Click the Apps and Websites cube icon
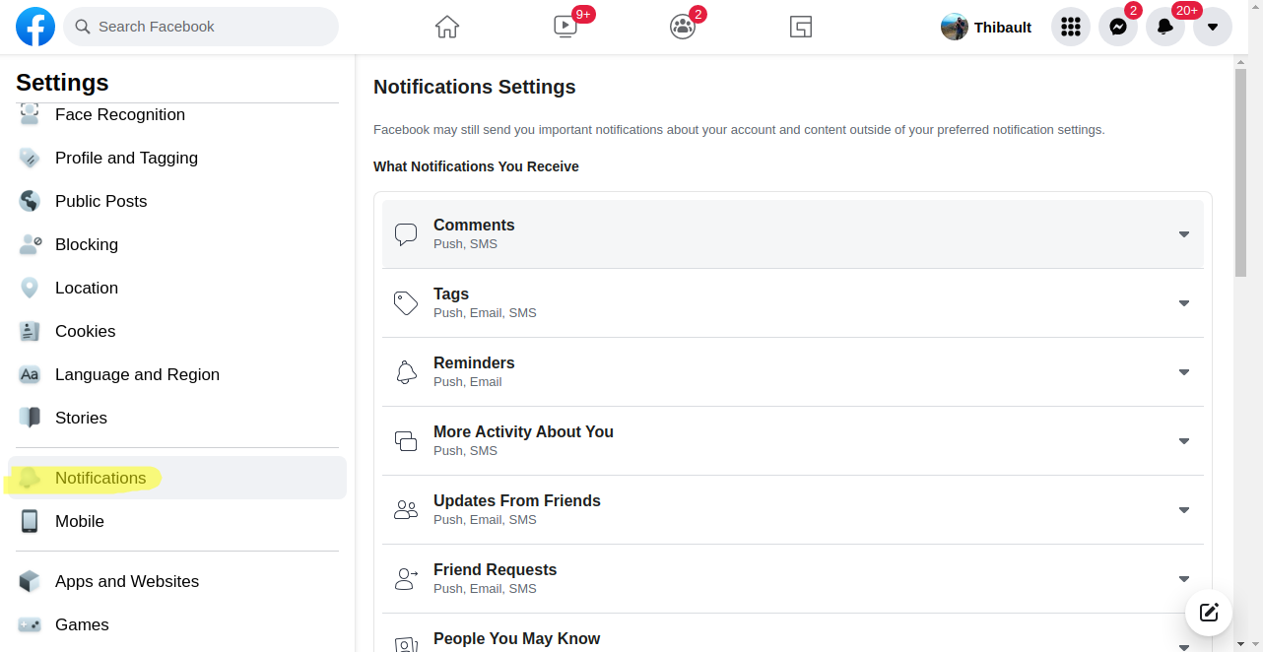This screenshot has width=1263, height=652. tap(30, 581)
